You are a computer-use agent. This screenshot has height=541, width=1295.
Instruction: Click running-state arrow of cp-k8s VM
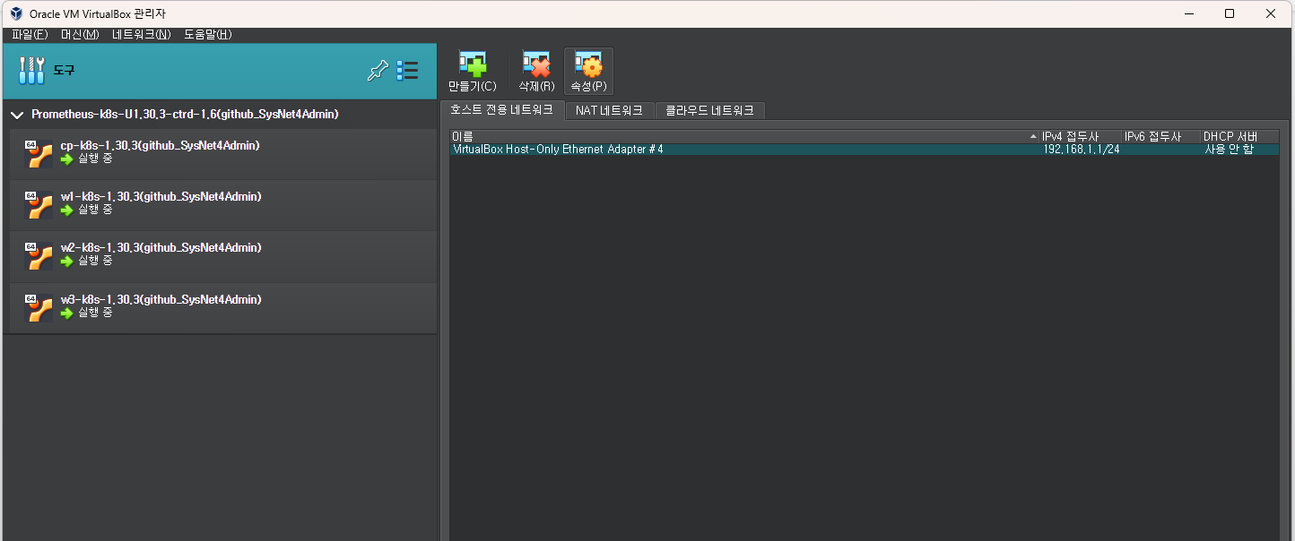(67, 159)
